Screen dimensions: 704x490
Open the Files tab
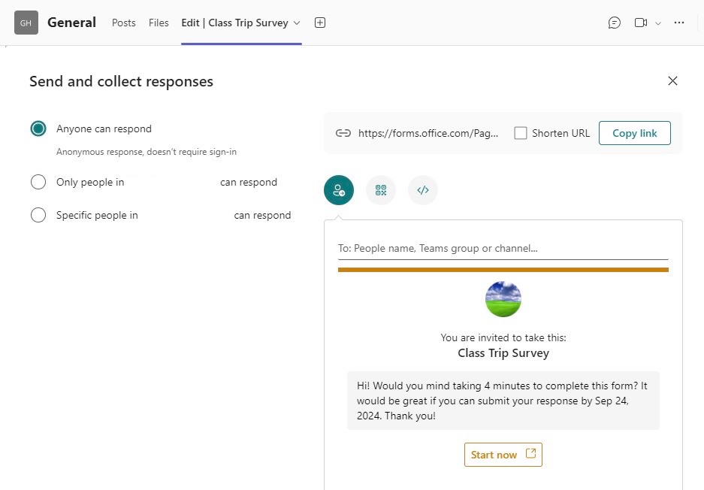coord(159,23)
